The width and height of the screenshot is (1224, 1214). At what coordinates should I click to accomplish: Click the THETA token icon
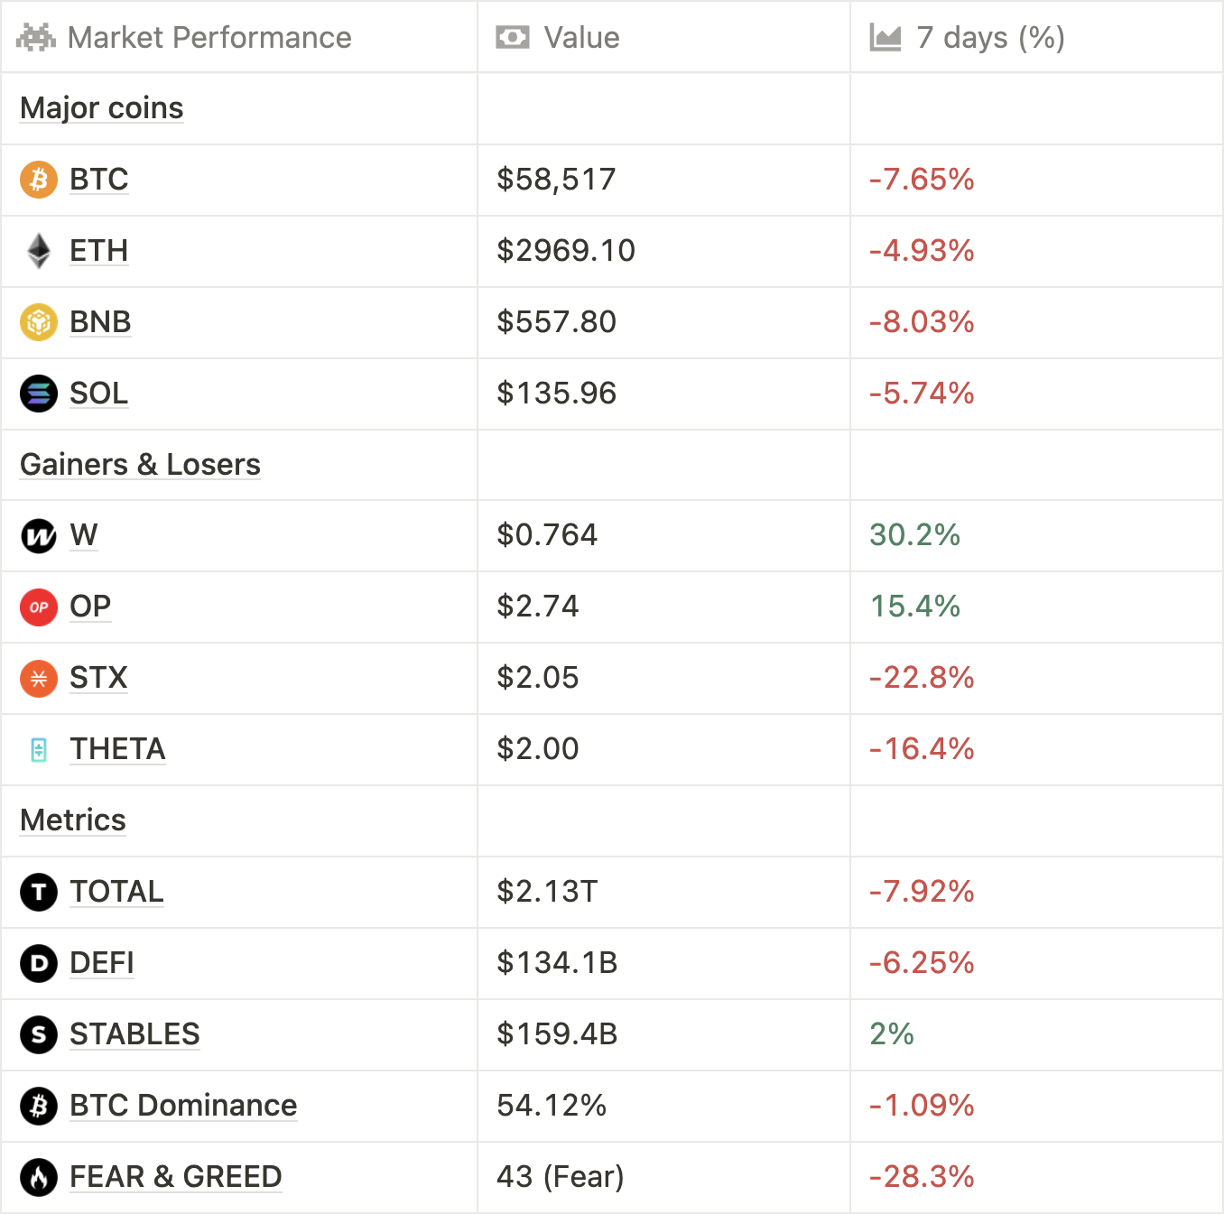[x=39, y=749]
